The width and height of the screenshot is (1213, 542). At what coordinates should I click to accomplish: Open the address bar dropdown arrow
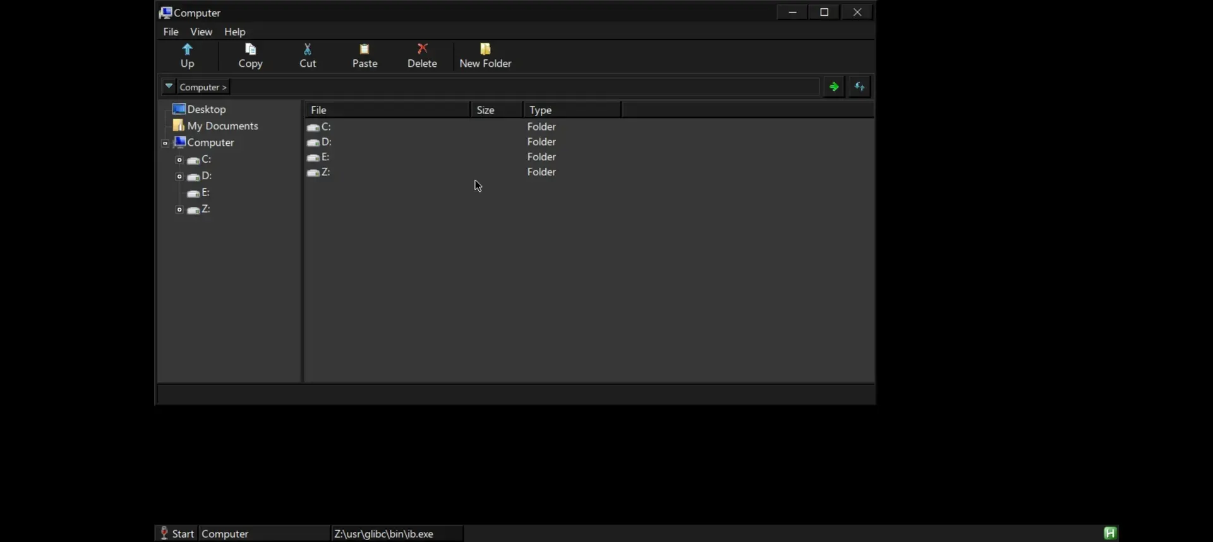169,86
